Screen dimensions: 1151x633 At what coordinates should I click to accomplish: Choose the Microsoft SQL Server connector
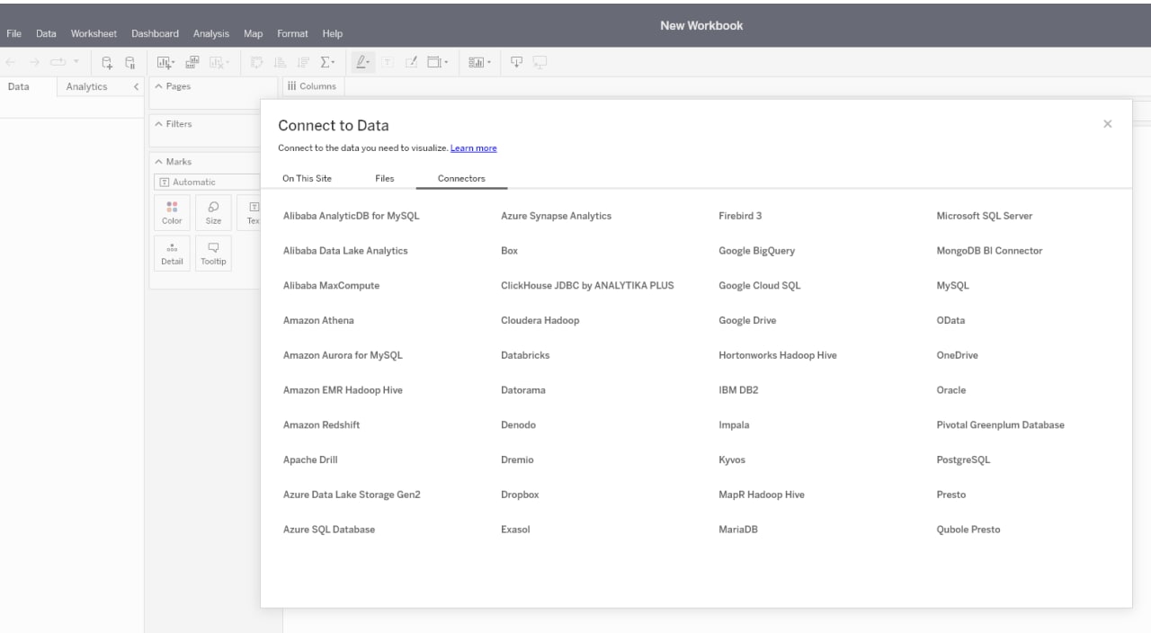coord(985,216)
